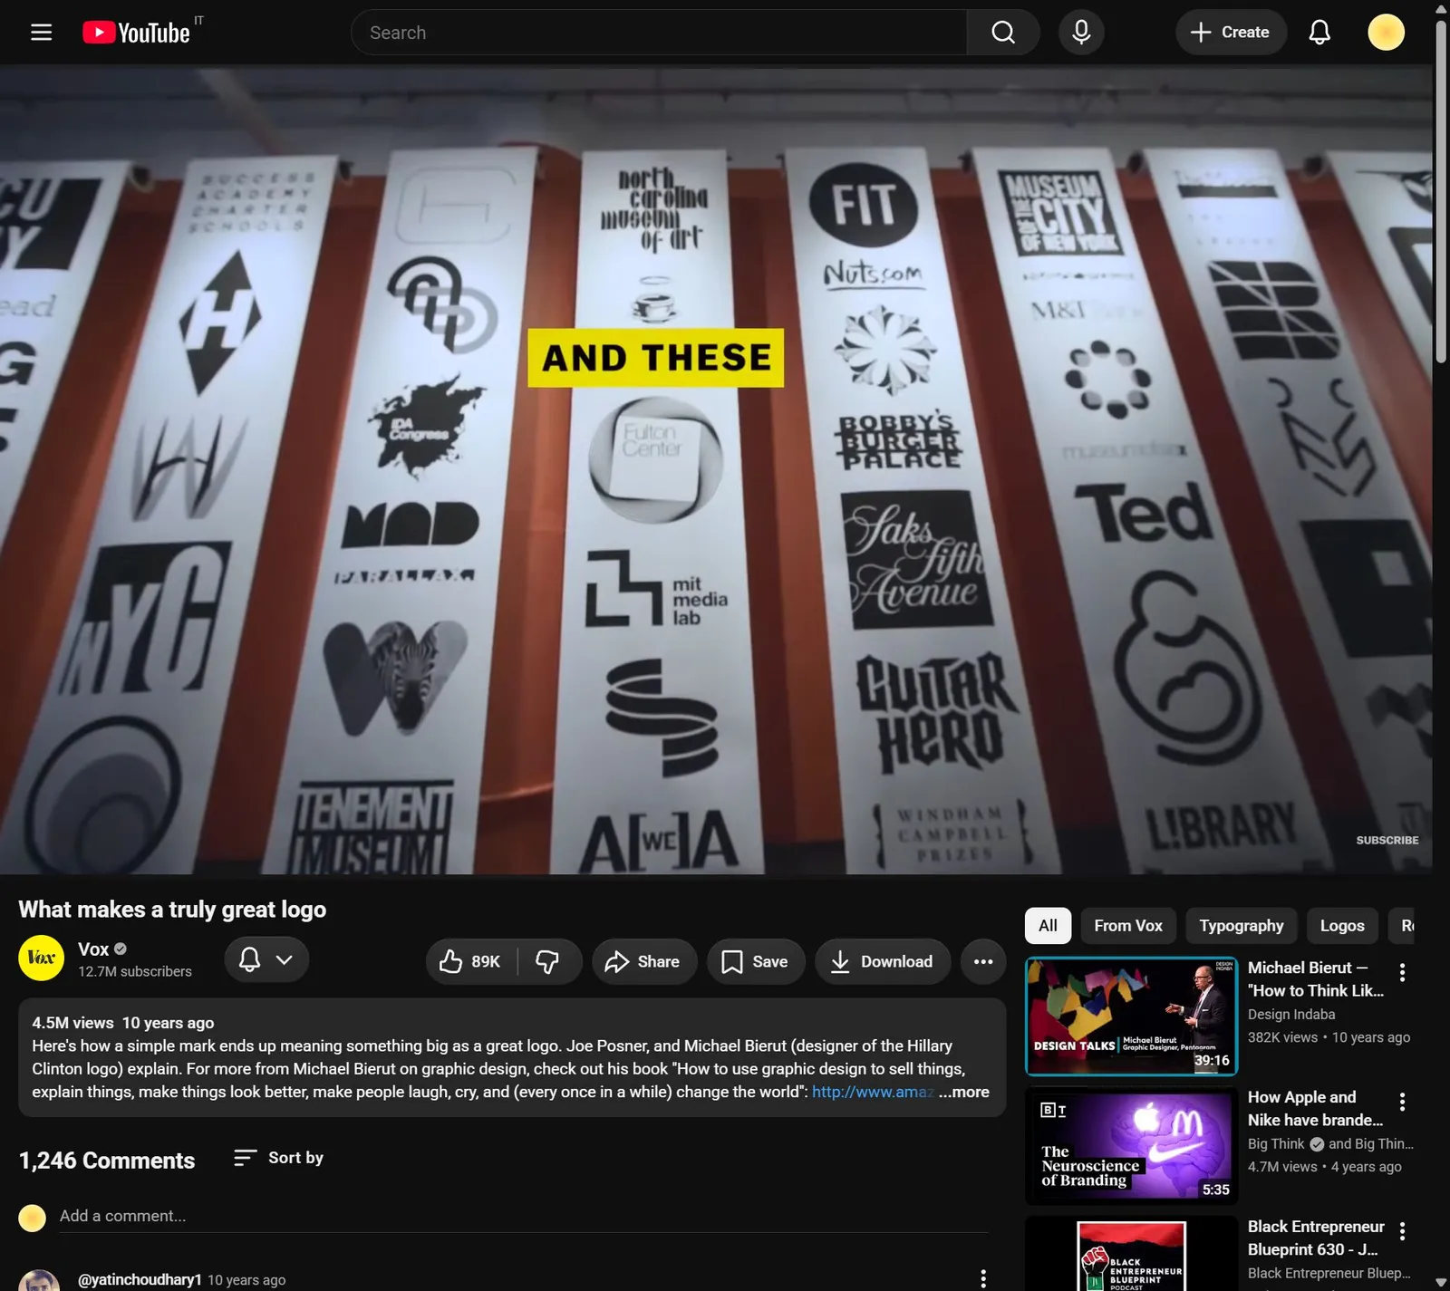This screenshot has height=1291, width=1450.
Task: Like the video with 89K thumbs up
Action: click(x=471, y=961)
